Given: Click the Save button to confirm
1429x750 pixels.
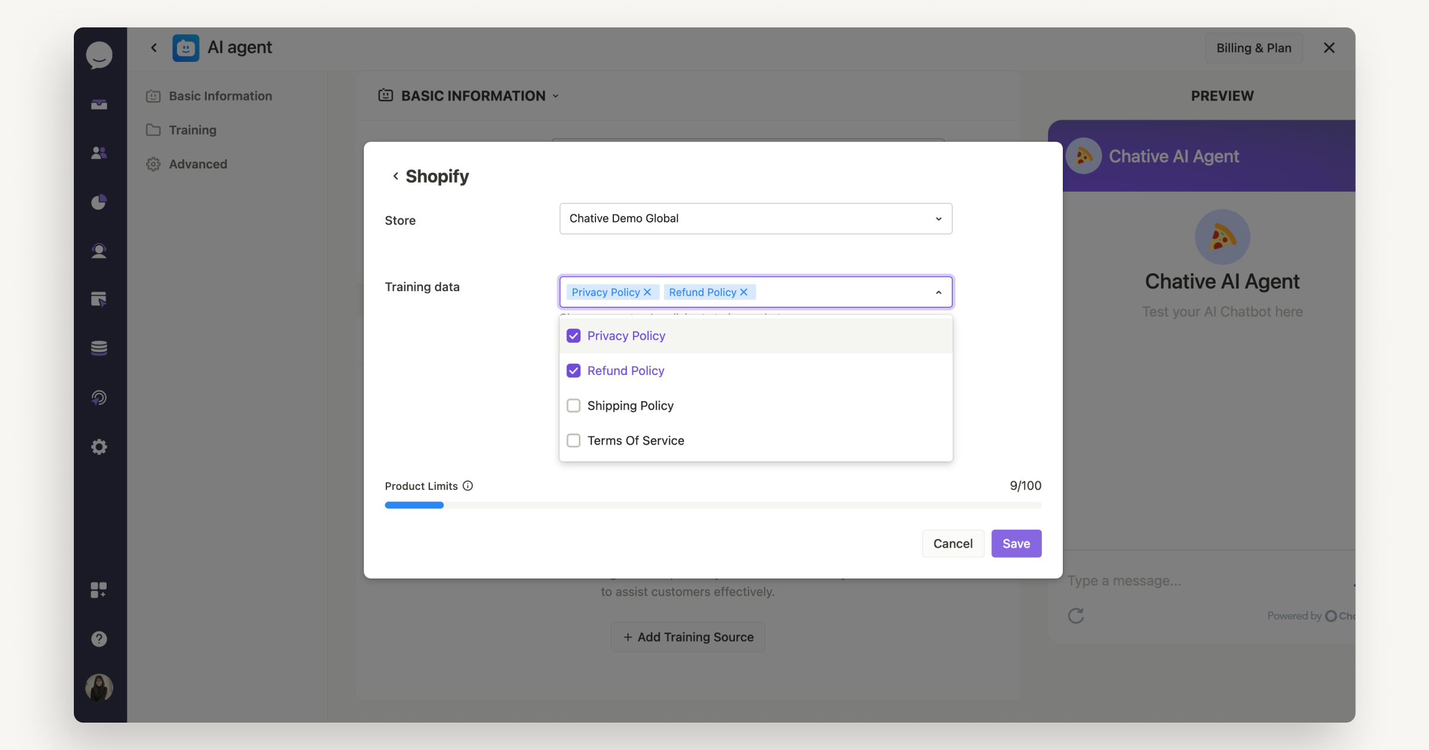Looking at the screenshot, I should click(x=1016, y=543).
